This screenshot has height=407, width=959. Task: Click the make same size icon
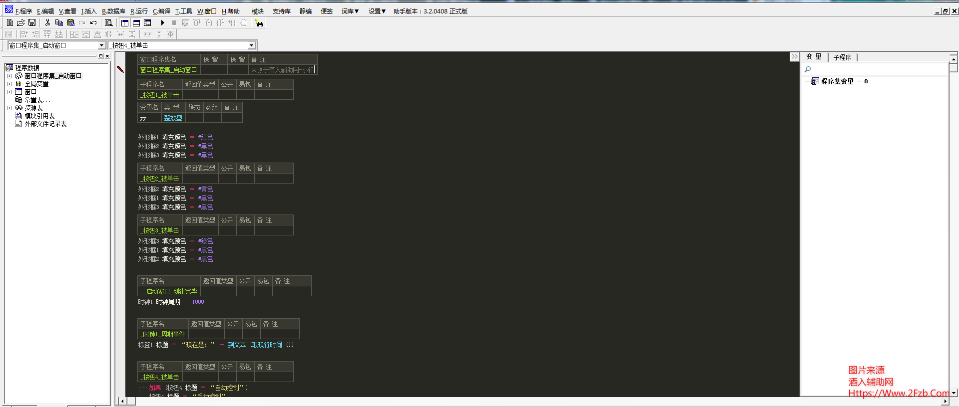coord(170,34)
